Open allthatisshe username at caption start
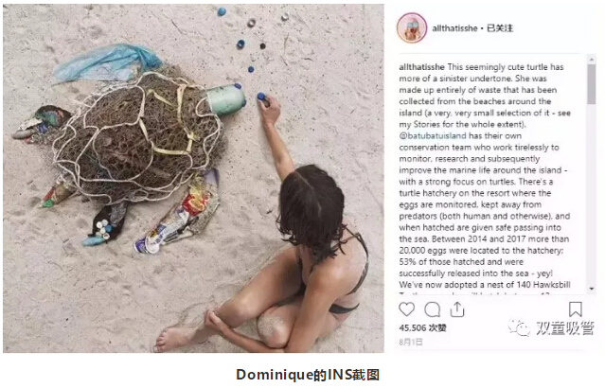Image resolution: width=605 pixels, height=388 pixels. point(421,67)
